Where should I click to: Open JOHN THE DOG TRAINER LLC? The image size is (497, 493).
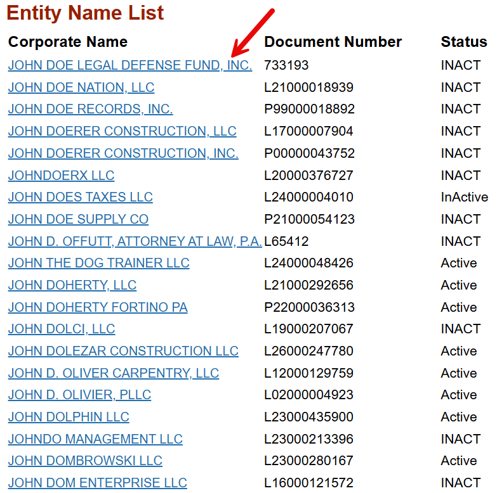[x=99, y=263]
